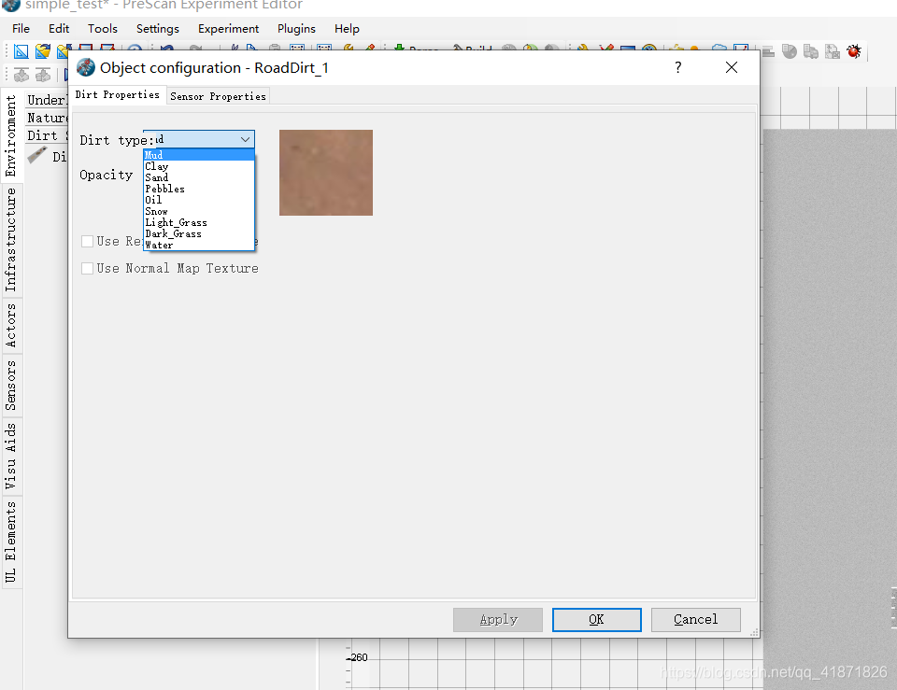The width and height of the screenshot is (897, 690).
Task: Confirm with the OK button
Action: (x=597, y=620)
